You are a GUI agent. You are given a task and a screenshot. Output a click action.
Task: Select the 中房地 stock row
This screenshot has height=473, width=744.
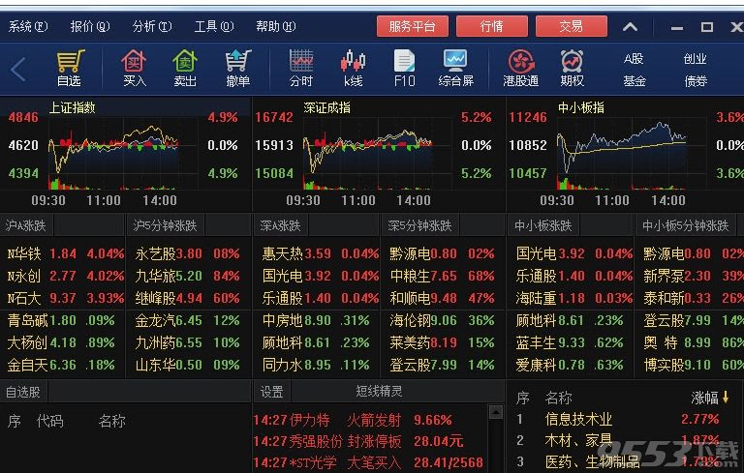click(x=316, y=321)
